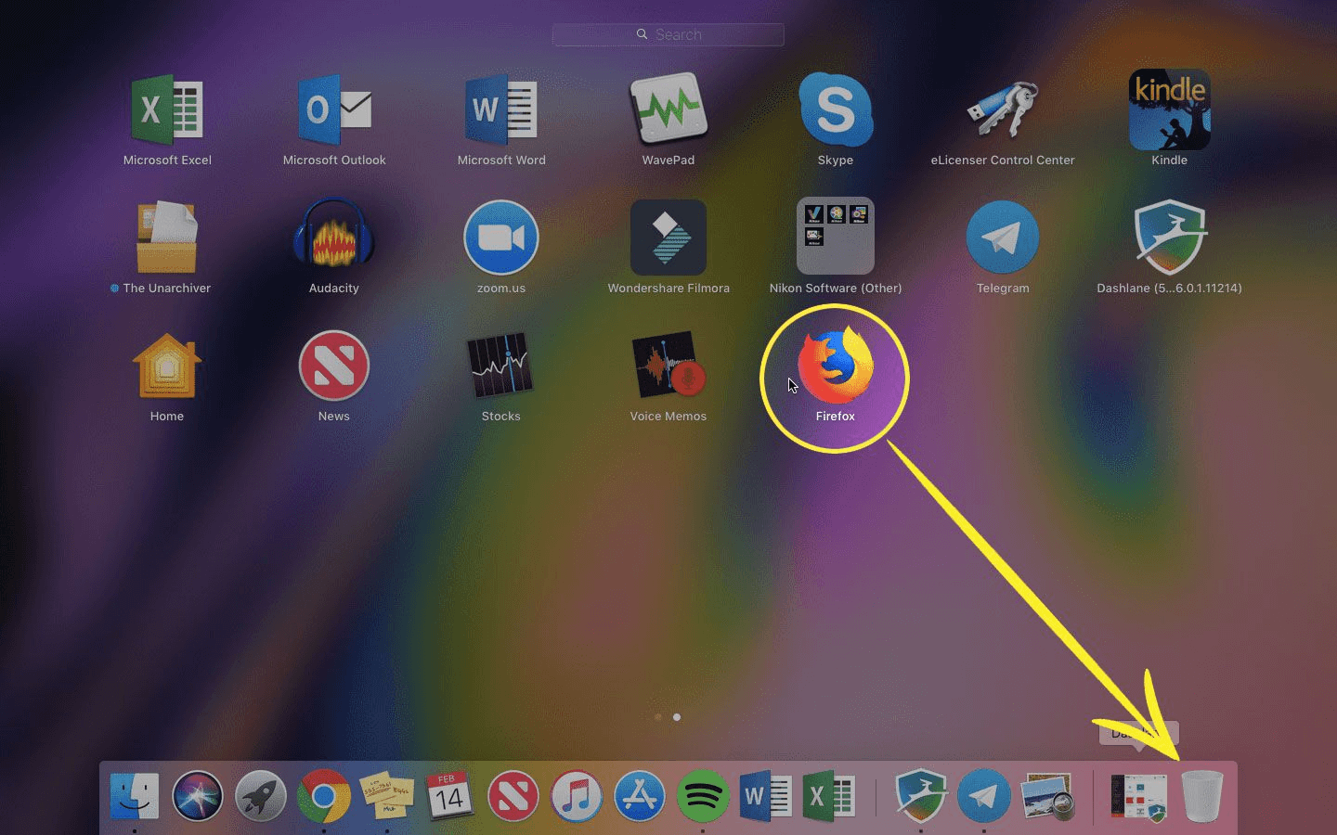
Task: Open Dashlane in Launchpad grid
Action: tap(1170, 238)
